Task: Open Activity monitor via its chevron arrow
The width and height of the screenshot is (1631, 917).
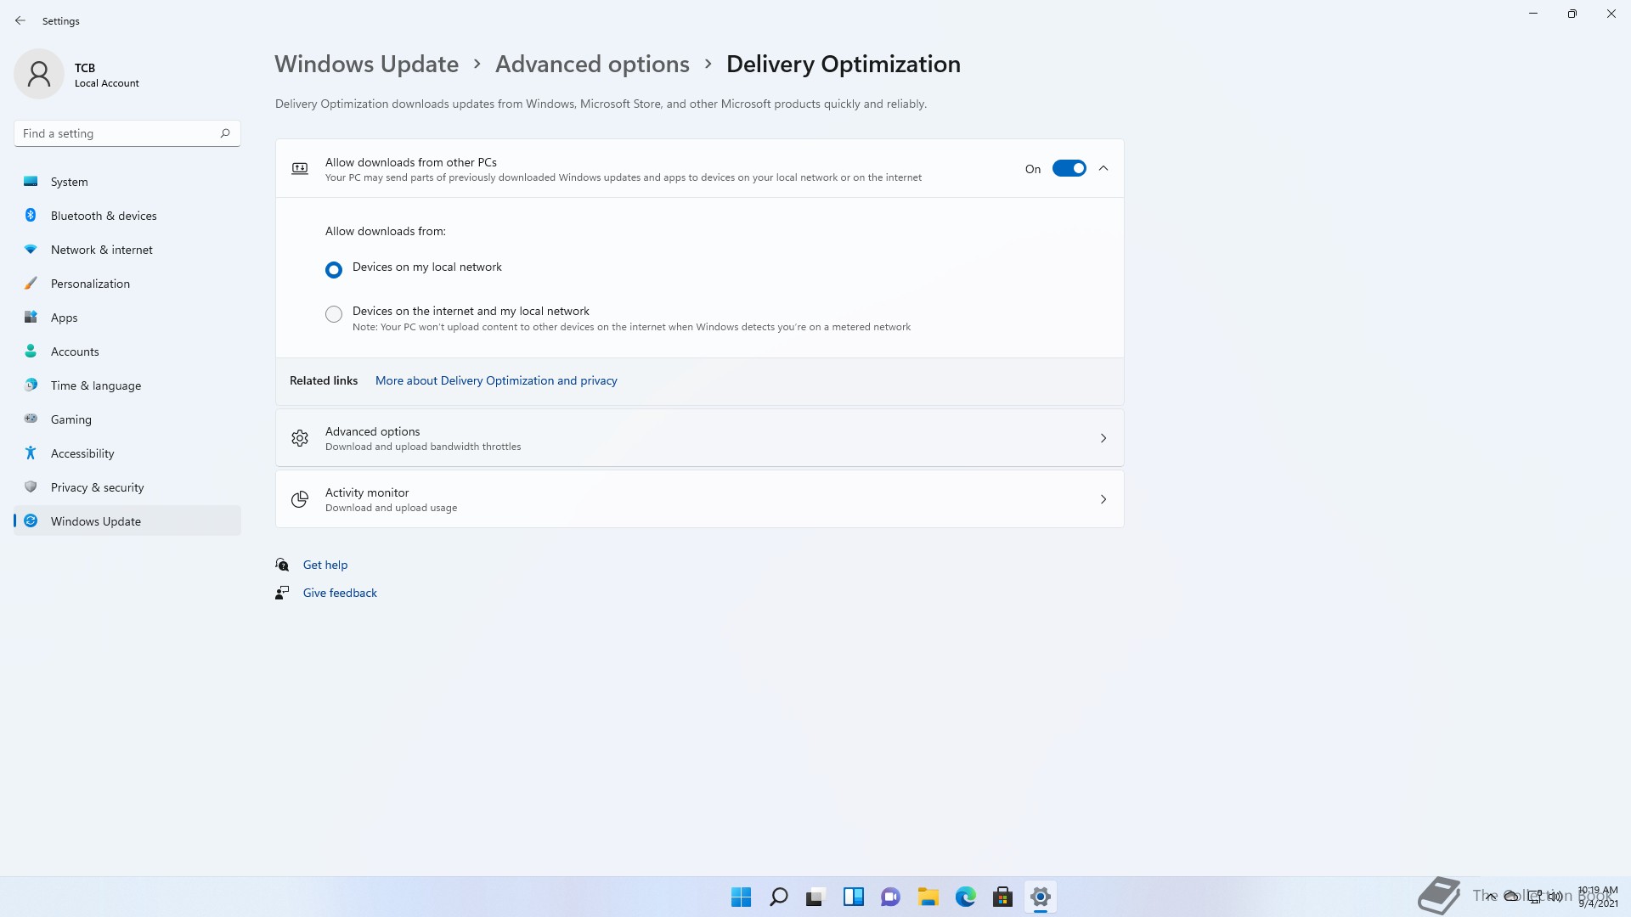Action: [1103, 499]
